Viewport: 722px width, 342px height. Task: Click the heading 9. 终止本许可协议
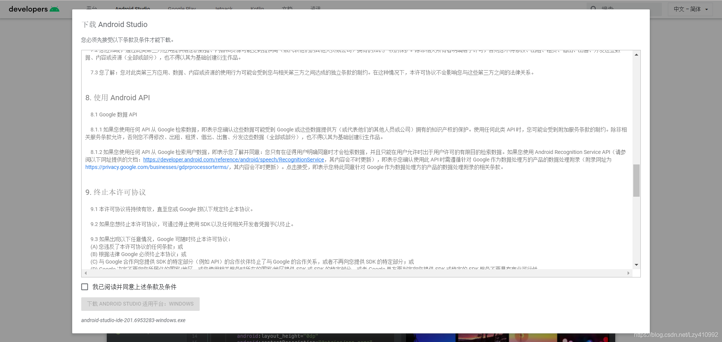click(115, 192)
